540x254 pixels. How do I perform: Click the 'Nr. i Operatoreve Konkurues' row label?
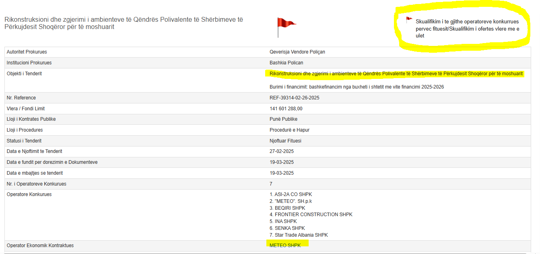click(36, 184)
